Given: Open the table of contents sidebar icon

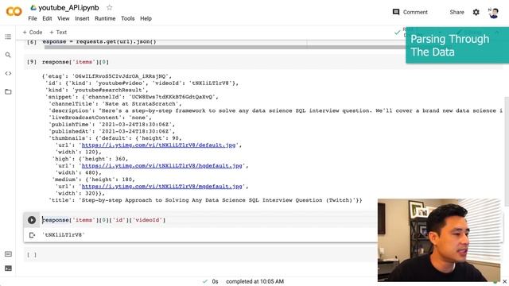Looking at the screenshot, I should click(x=8, y=37).
